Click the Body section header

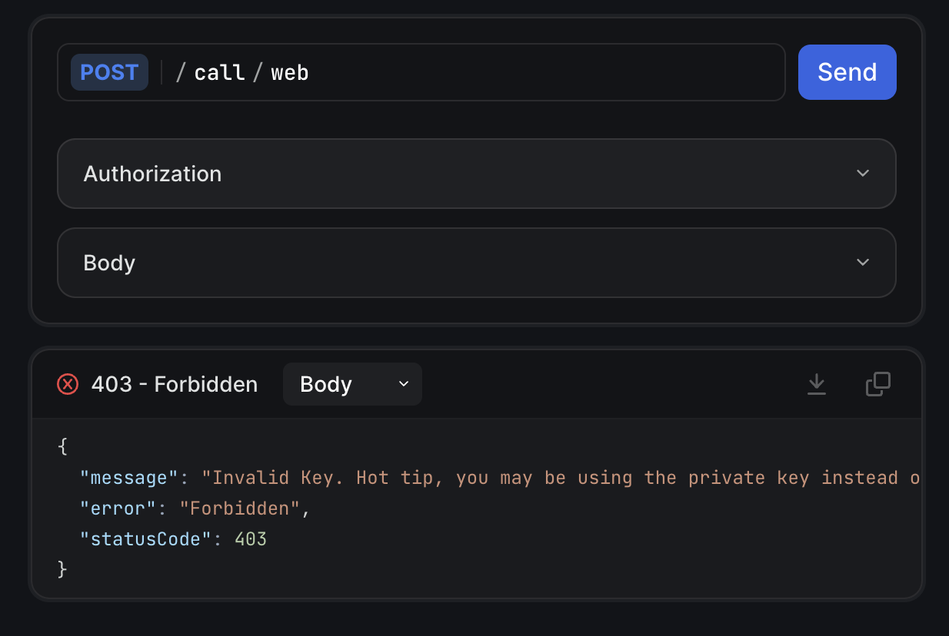[x=108, y=263]
